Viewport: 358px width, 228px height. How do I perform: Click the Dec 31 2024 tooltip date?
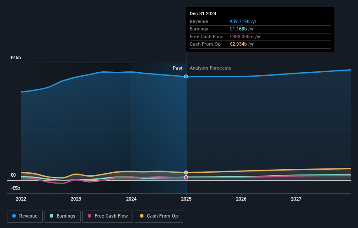point(203,13)
